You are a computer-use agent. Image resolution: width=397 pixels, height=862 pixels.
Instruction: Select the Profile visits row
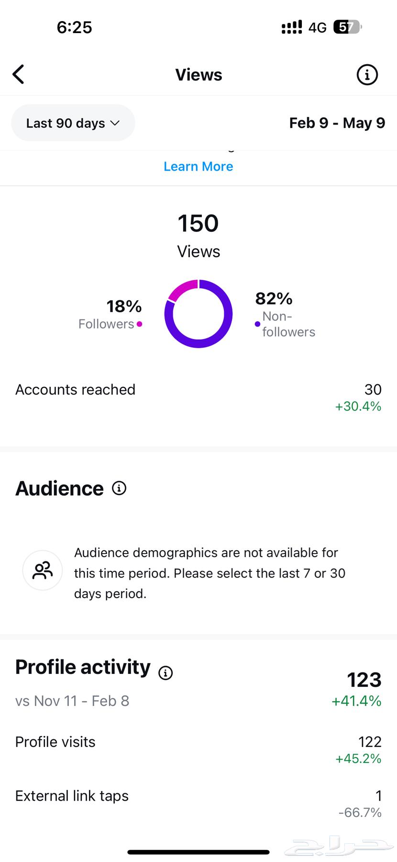[x=198, y=749]
